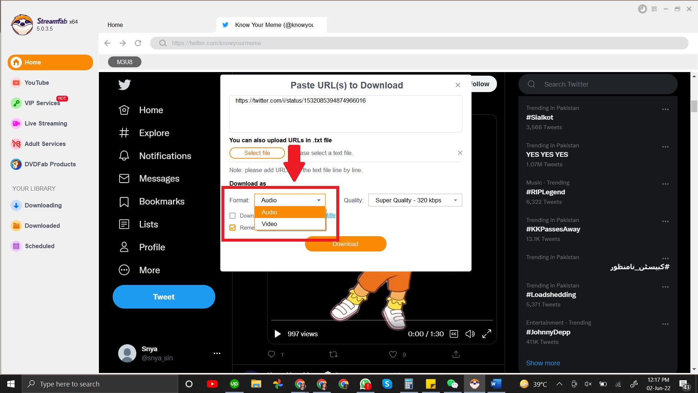Image resolution: width=698 pixels, height=393 pixels.
Task: Click the blue Tweet button
Action: (164, 297)
